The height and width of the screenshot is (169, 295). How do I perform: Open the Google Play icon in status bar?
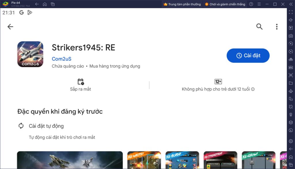(30, 12)
